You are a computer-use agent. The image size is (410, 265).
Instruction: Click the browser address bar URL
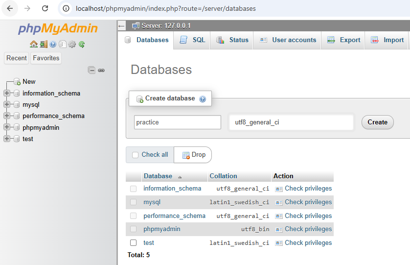tap(166, 9)
